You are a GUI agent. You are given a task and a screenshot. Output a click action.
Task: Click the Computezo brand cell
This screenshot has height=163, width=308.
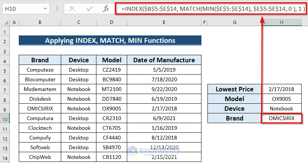pos(40,70)
